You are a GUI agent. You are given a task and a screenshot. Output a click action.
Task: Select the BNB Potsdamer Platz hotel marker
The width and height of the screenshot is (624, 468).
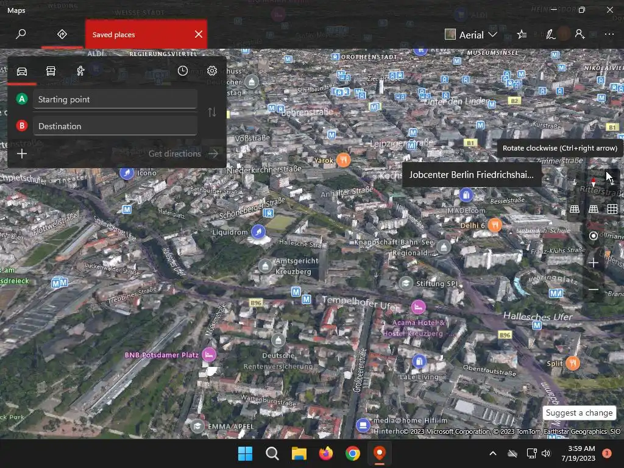[x=209, y=354]
